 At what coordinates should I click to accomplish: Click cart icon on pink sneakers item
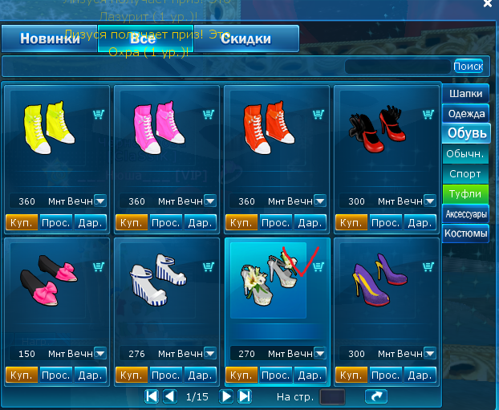click(x=209, y=114)
